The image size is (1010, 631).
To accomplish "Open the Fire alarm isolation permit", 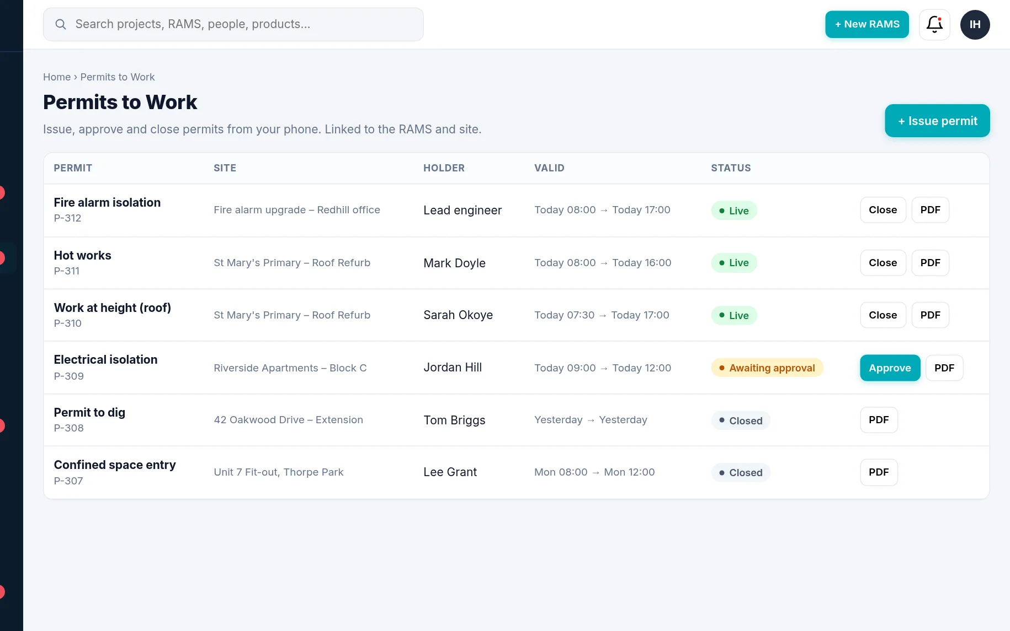I will (x=107, y=203).
